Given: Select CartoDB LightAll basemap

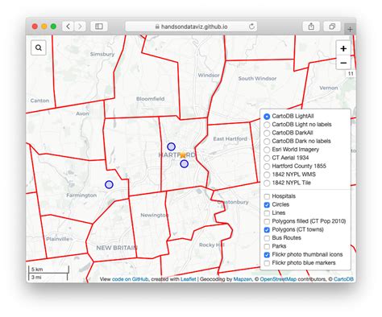Looking at the screenshot, I should (289, 116).
